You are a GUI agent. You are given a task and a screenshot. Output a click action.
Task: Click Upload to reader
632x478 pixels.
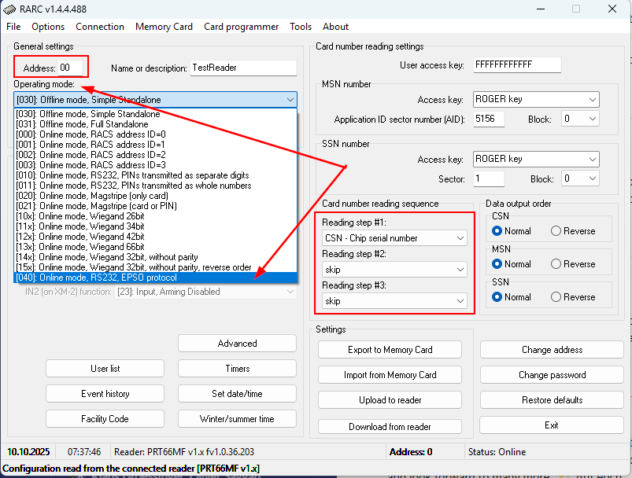[390, 400]
